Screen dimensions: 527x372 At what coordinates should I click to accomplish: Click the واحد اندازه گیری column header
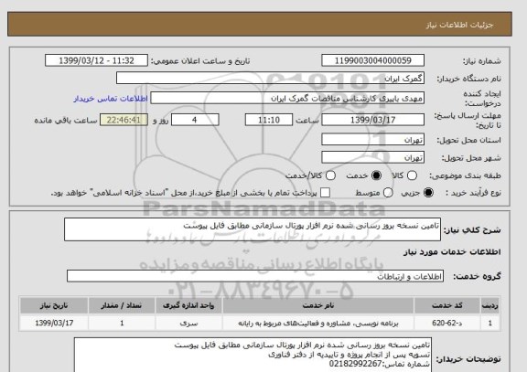[x=188, y=305]
